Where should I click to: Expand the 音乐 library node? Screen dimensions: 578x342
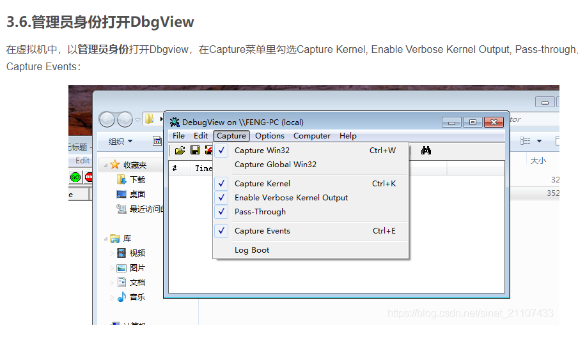[112, 297]
